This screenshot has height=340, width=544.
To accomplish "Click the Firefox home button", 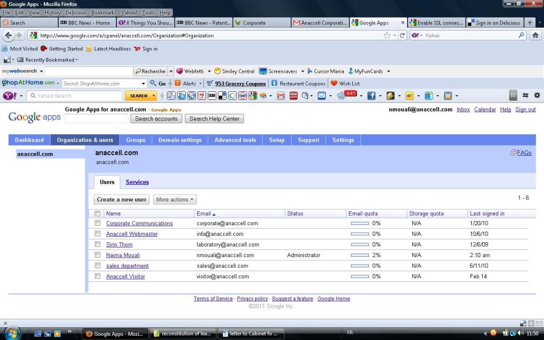I will tap(535, 36).
